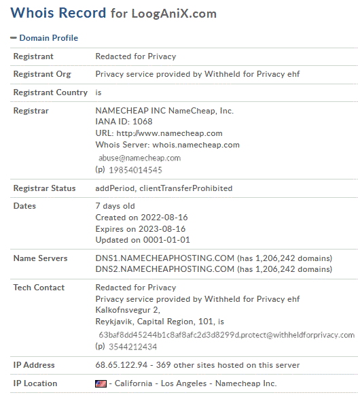The image size is (358, 395).
Task: Click whois.namecheap.com Whois Server text
Action: [x=196, y=145]
